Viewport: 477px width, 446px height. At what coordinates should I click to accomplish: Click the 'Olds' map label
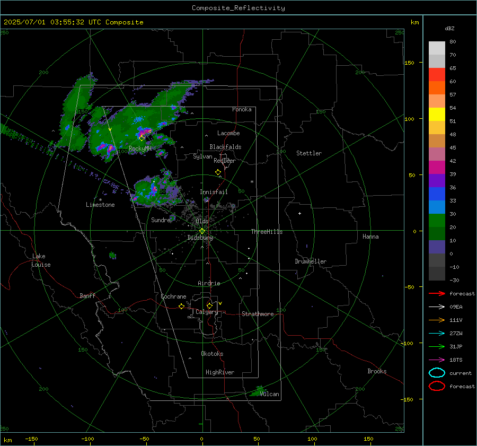click(x=202, y=221)
